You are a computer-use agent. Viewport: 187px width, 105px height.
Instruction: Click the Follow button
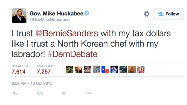point(168,14)
